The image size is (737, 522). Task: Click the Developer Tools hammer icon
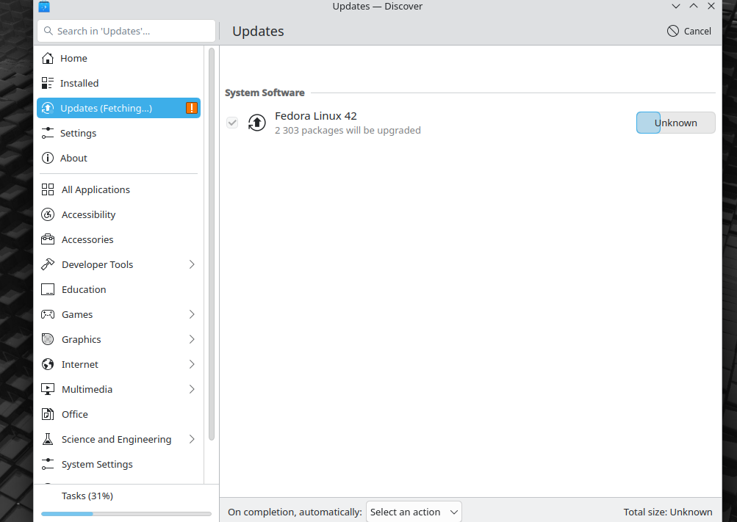click(x=48, y=264)
